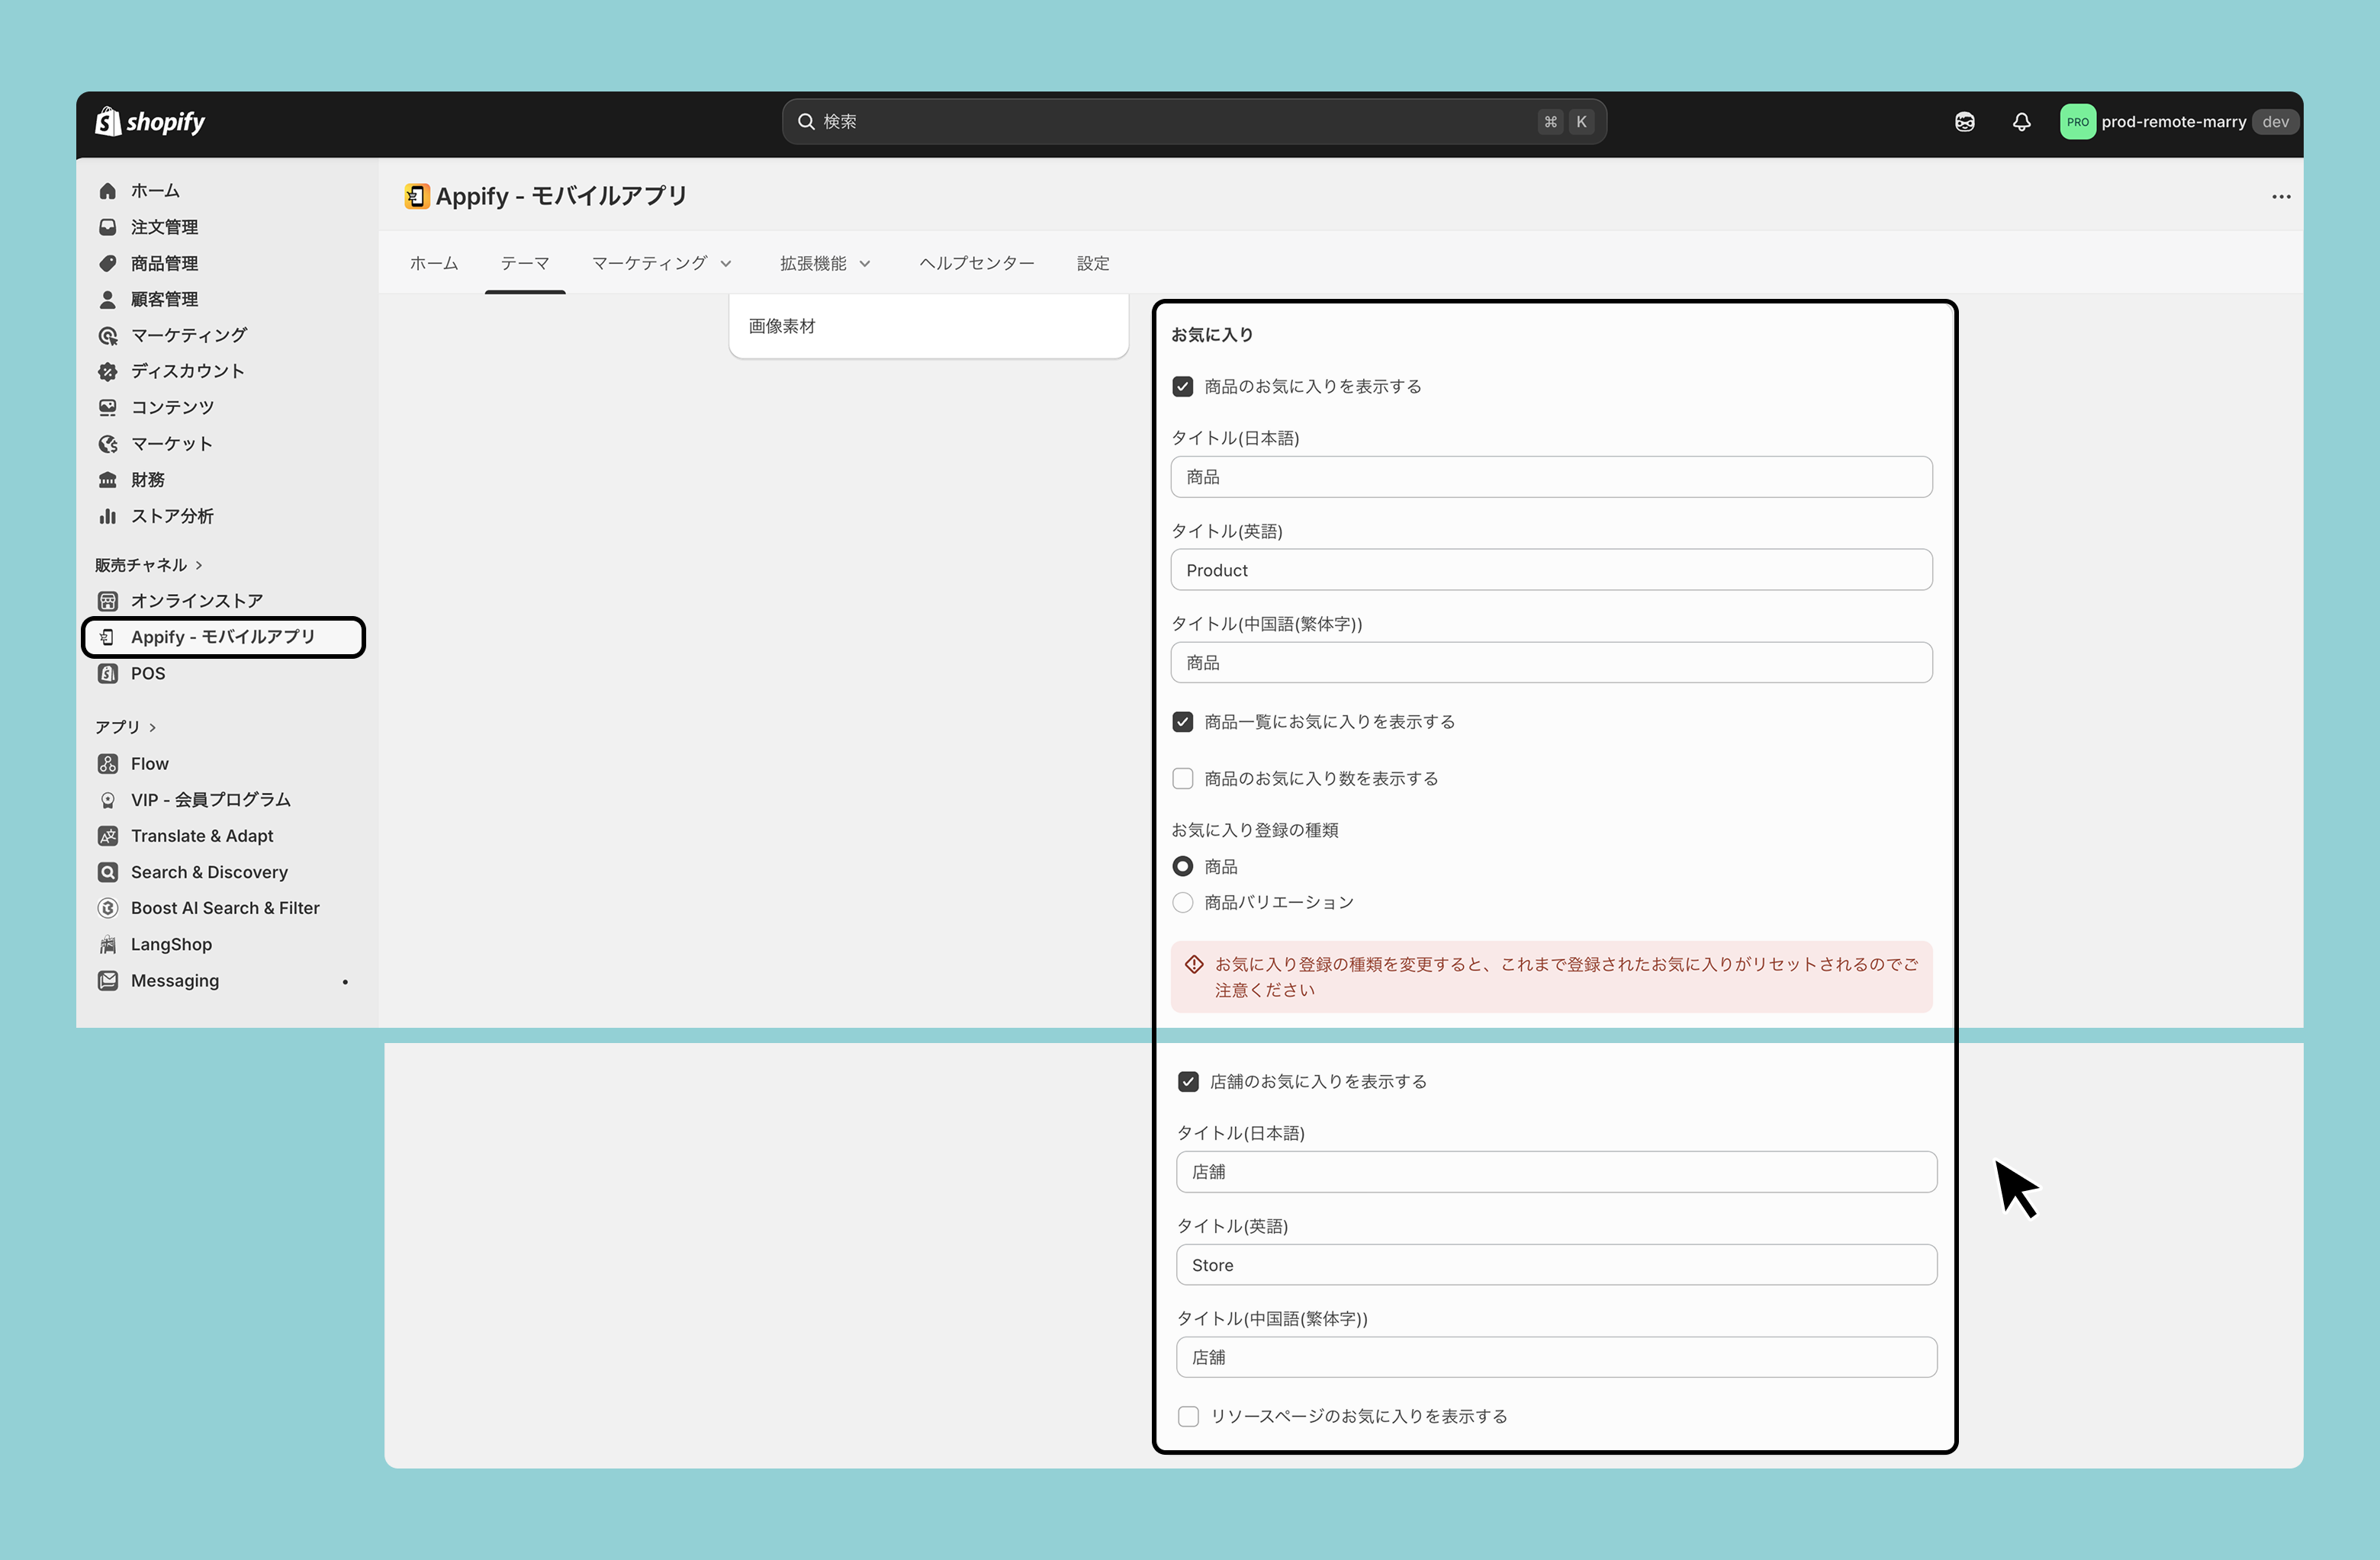The height and width of the screenshot is (1560, 2380).
Task: Enable 商品のお気に入り数を表示する checkbox
Action: coord(1182,778)
